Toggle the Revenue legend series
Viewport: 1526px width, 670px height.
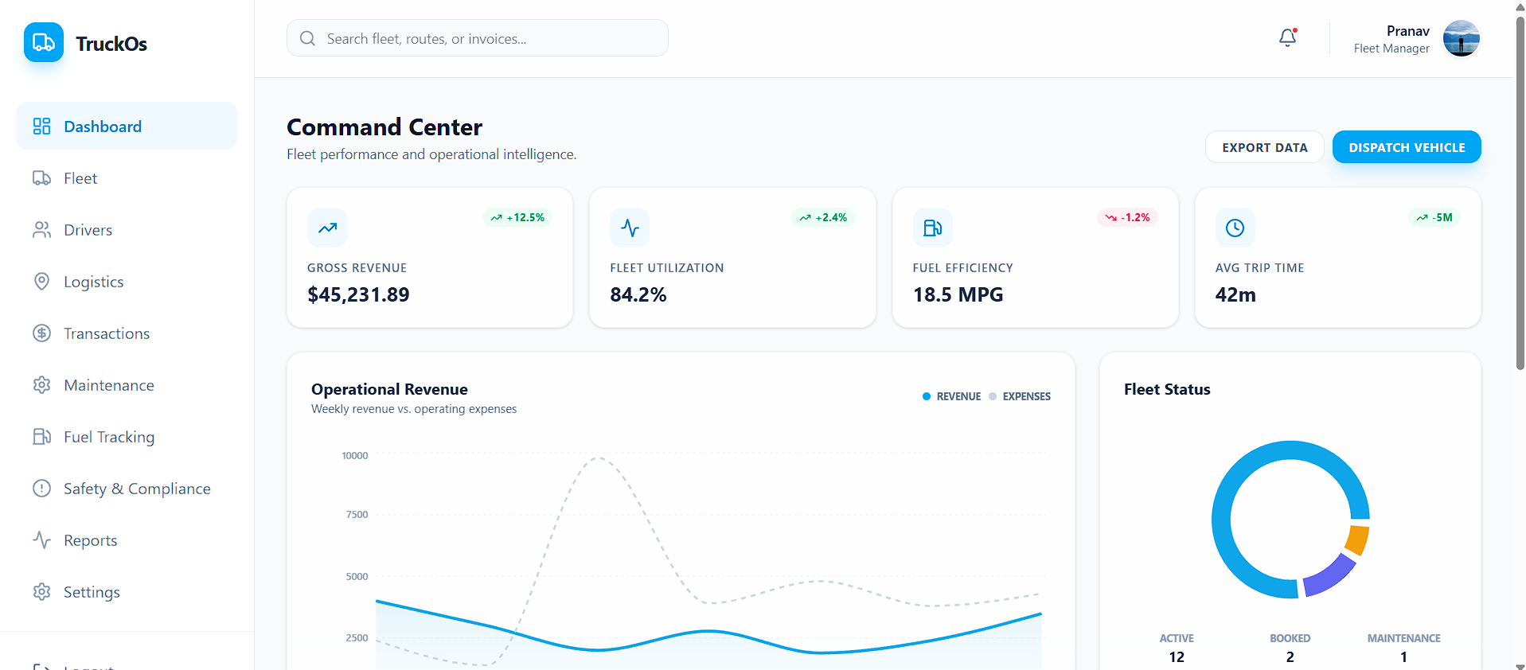pyautogui.click(x=952, y=396)
